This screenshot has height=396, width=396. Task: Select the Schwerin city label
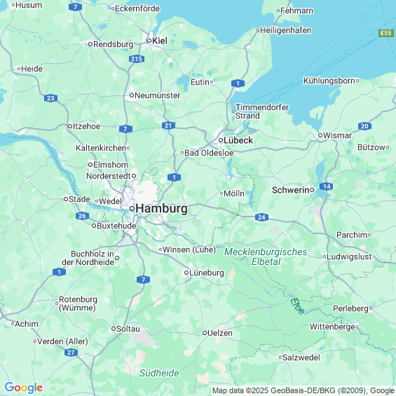point(290,190)
